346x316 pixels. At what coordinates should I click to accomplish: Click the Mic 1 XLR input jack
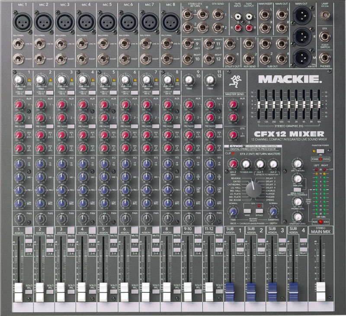coord(22,22)
